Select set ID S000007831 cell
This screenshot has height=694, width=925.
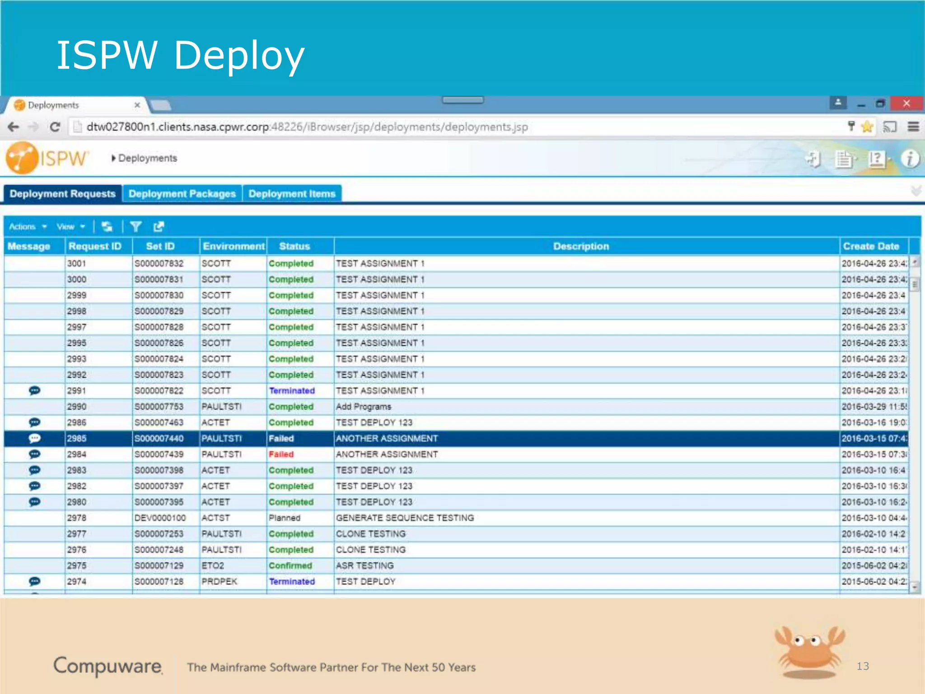[x=166, y=279]
